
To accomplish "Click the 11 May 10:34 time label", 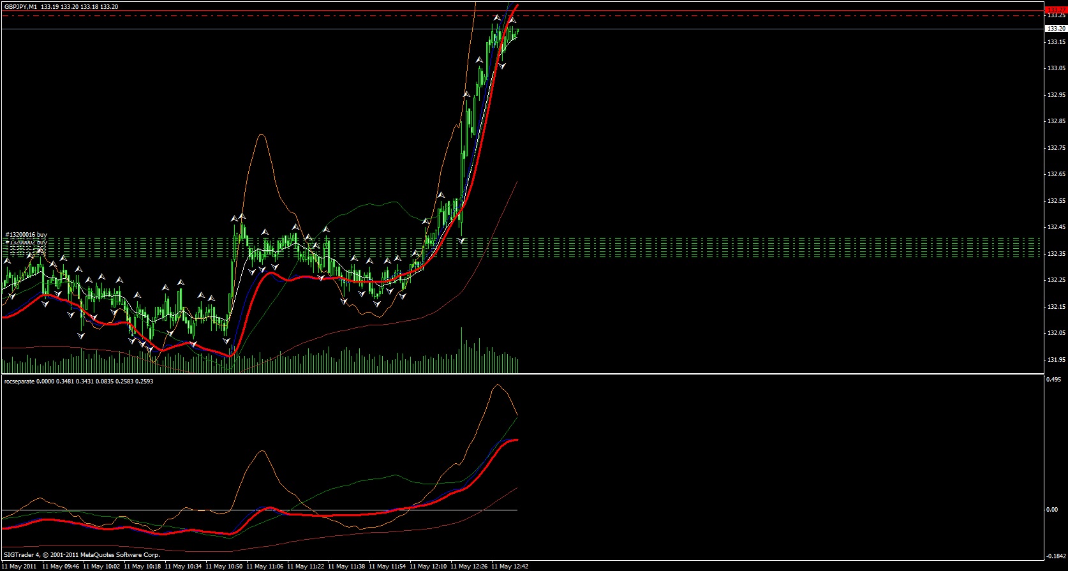I will (x=183, y=567).
